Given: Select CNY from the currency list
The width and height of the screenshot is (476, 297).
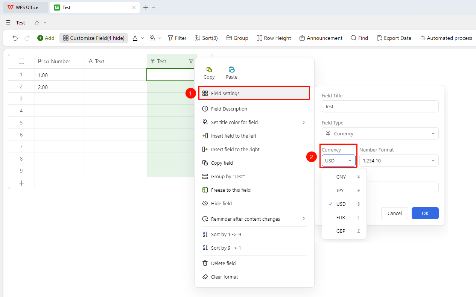Looking at the screenshot, I should point(344,177).
